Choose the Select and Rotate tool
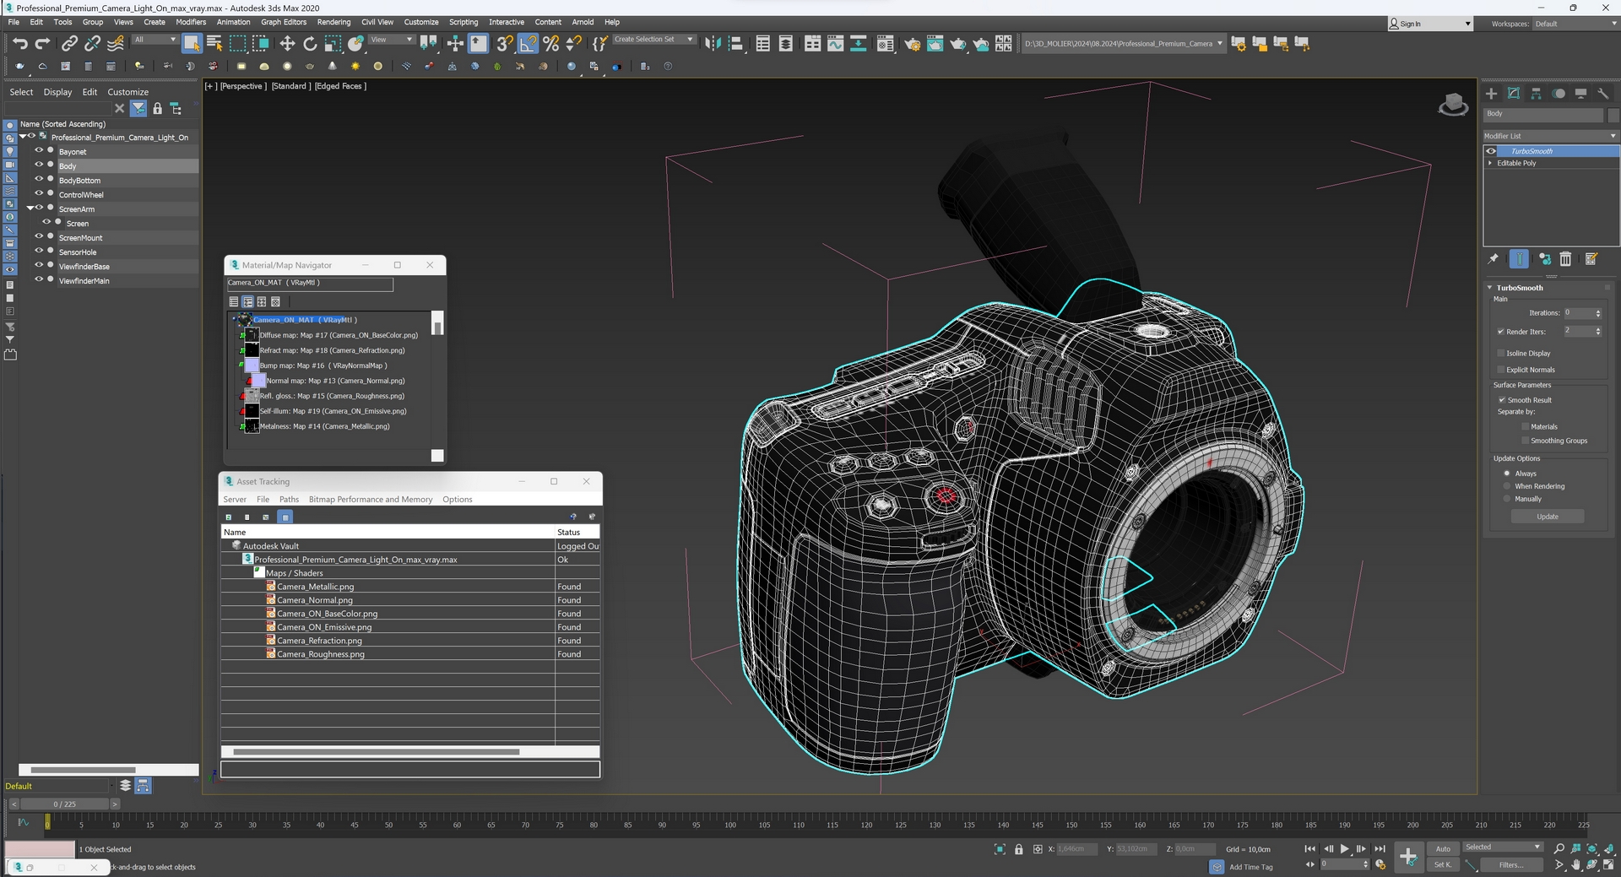The image size is (1621, 877). click(x=310, y=43)
